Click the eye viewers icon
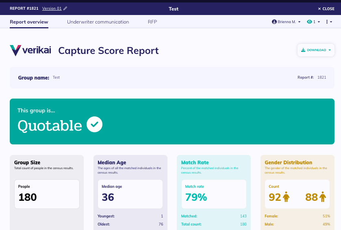This screenshot has width=341, height=230. point(309,21)
